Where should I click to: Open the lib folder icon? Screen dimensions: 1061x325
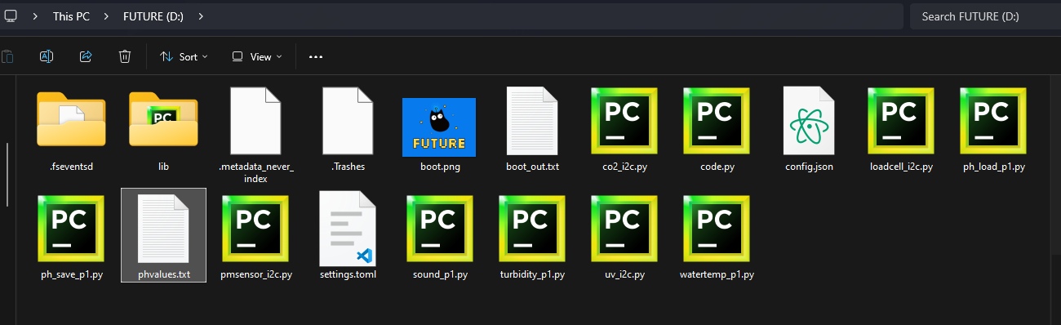click(163, 119)
